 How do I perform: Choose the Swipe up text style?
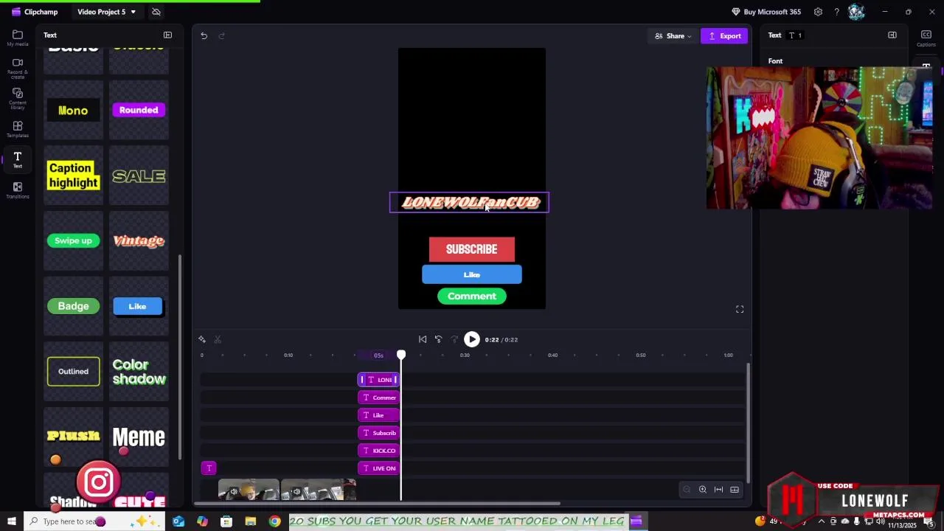(x=73, y=240)
